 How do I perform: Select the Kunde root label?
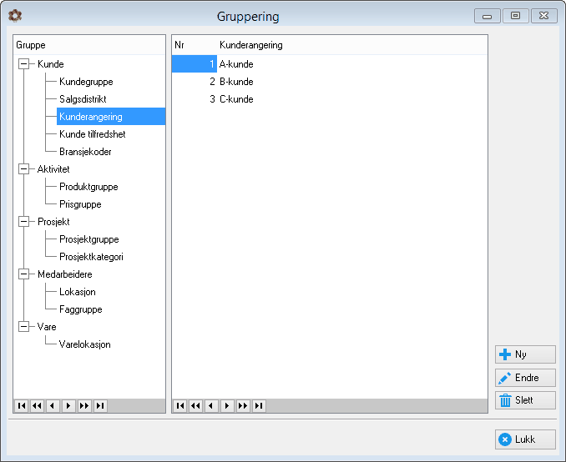click(x=51, y=64)
